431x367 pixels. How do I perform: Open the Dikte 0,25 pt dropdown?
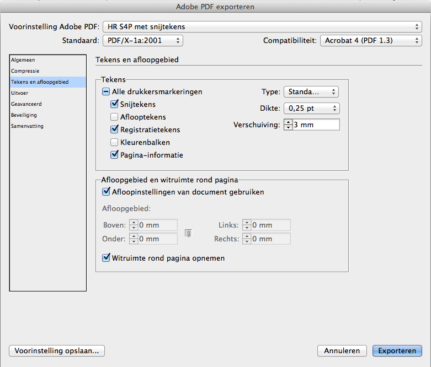pos(312,108)
